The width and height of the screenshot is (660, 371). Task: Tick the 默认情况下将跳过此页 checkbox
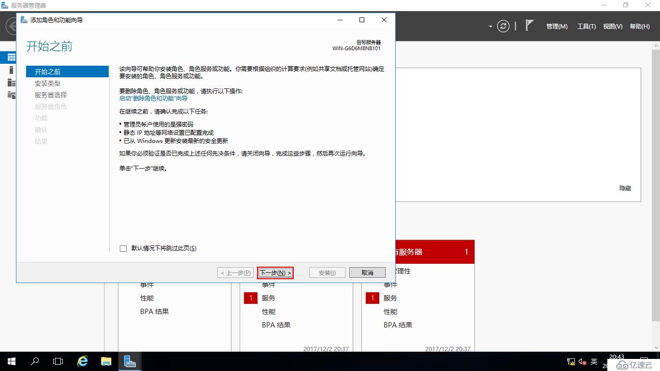tap(123, 248)
